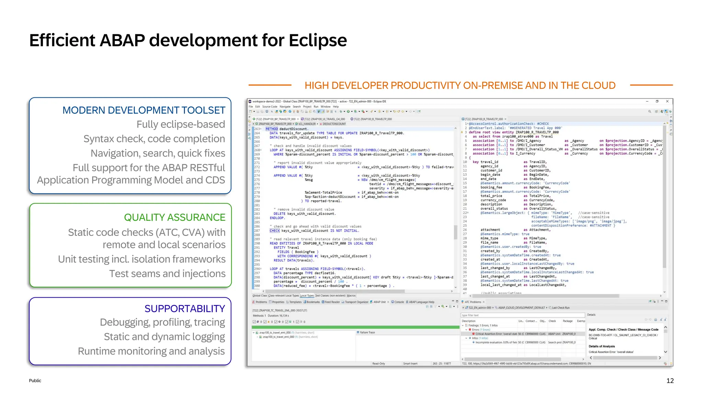Click the increase font size icon in Details

tap(661, 320)
